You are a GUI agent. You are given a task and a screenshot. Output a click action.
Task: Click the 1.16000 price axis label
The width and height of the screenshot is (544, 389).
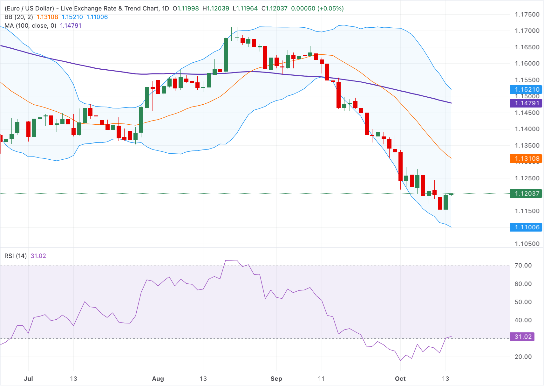pos(527,64)
